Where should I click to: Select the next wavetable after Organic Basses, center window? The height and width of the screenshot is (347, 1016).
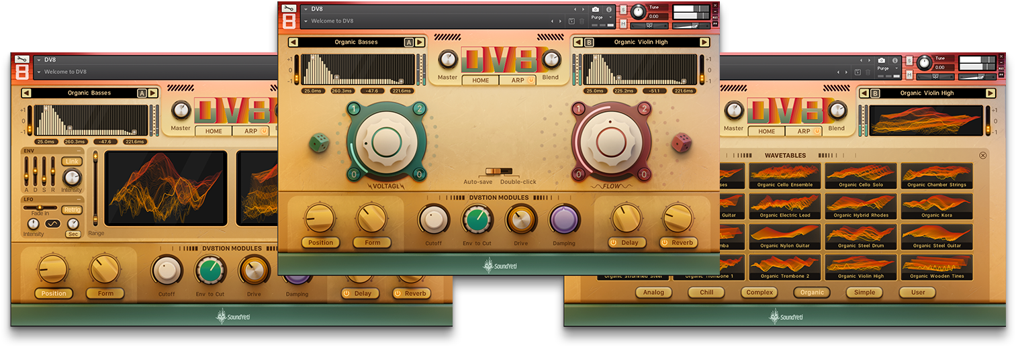point(419,42)
